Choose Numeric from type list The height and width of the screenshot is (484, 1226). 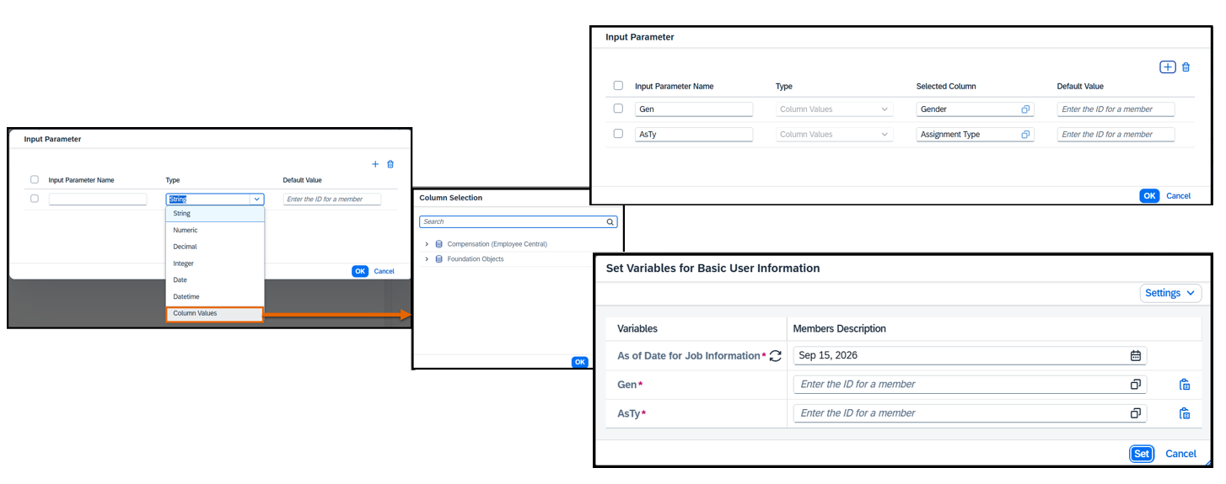point(215,230)
